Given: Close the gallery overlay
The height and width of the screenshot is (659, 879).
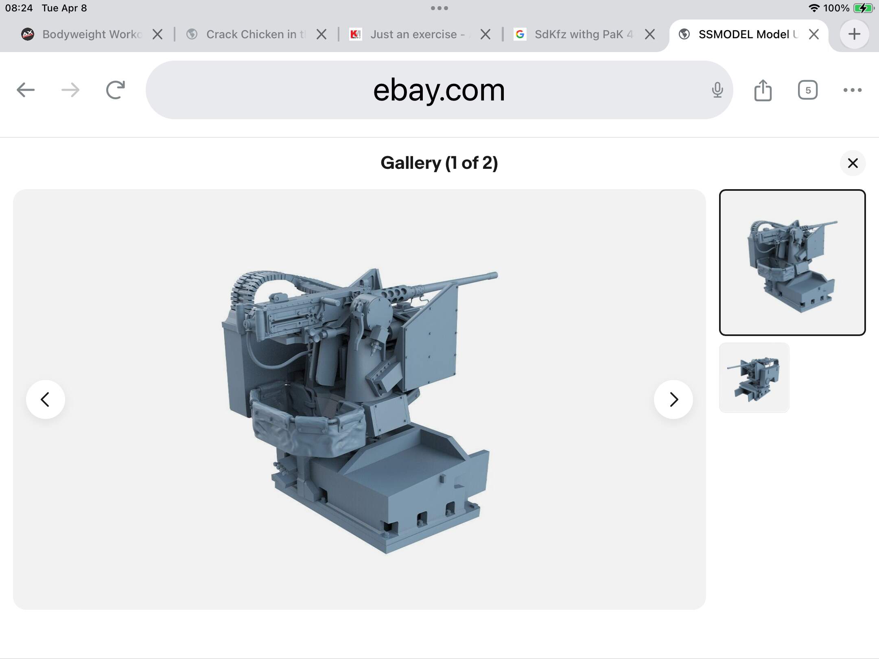Looking at the screenshot, I should tap(853, 163).
